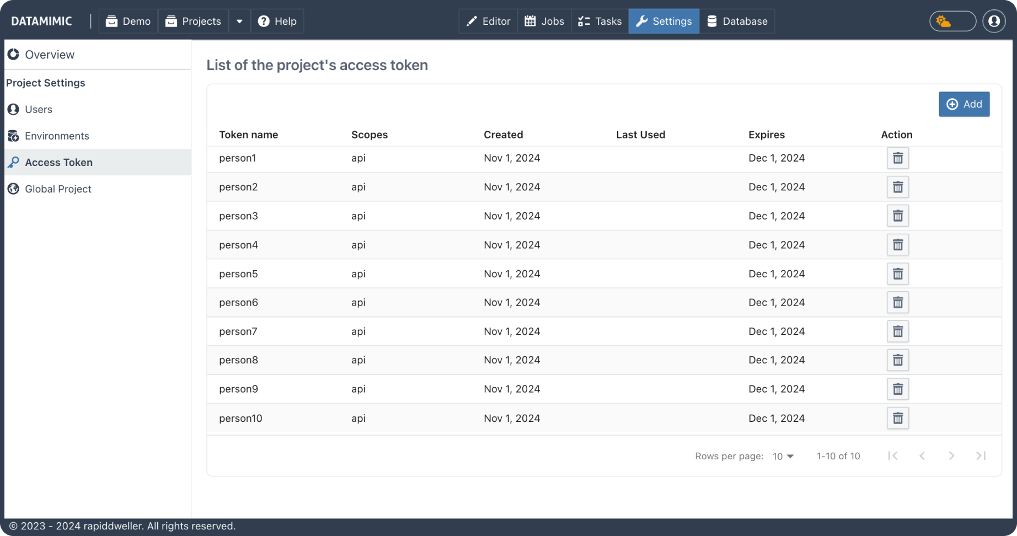This screenshot has height=536, width=1017.
Task: Jump to first page of tokens
Action: (x=893, y=456)
